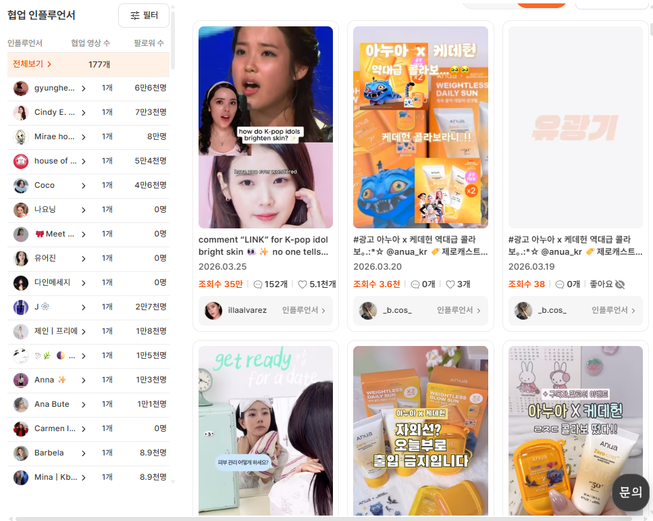This screenshot has width=653, height=521.
Task: Click comment bubble icon showing 152개
Action: pos(258,284)
